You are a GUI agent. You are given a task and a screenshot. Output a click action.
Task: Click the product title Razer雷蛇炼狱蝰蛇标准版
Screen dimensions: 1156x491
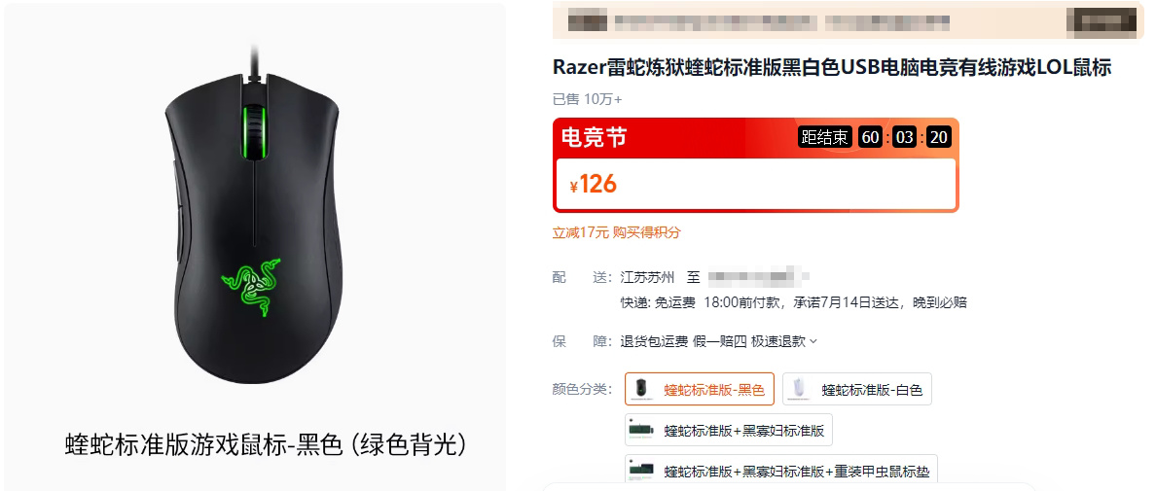coord(832,68)
